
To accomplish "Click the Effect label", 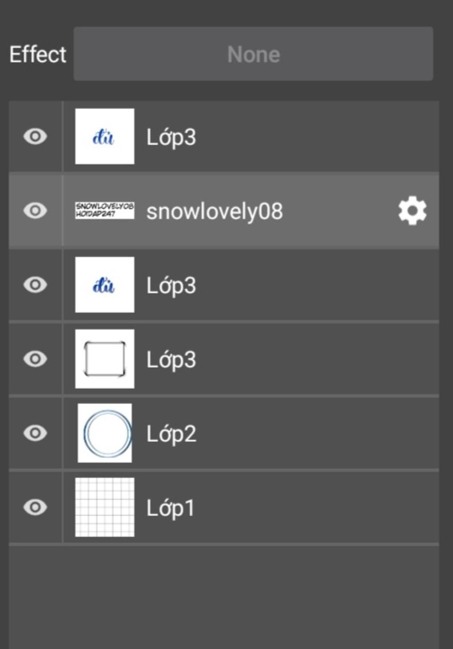I will [38, 54].
